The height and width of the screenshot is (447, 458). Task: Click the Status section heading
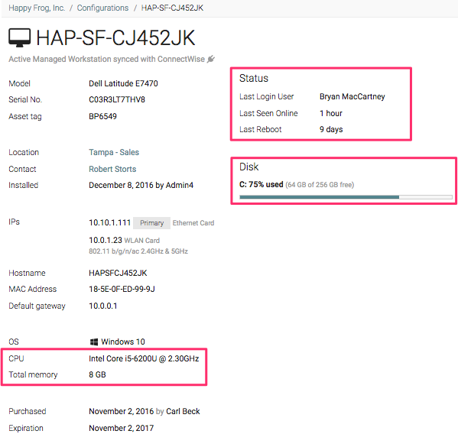click(x=254, y=78)
